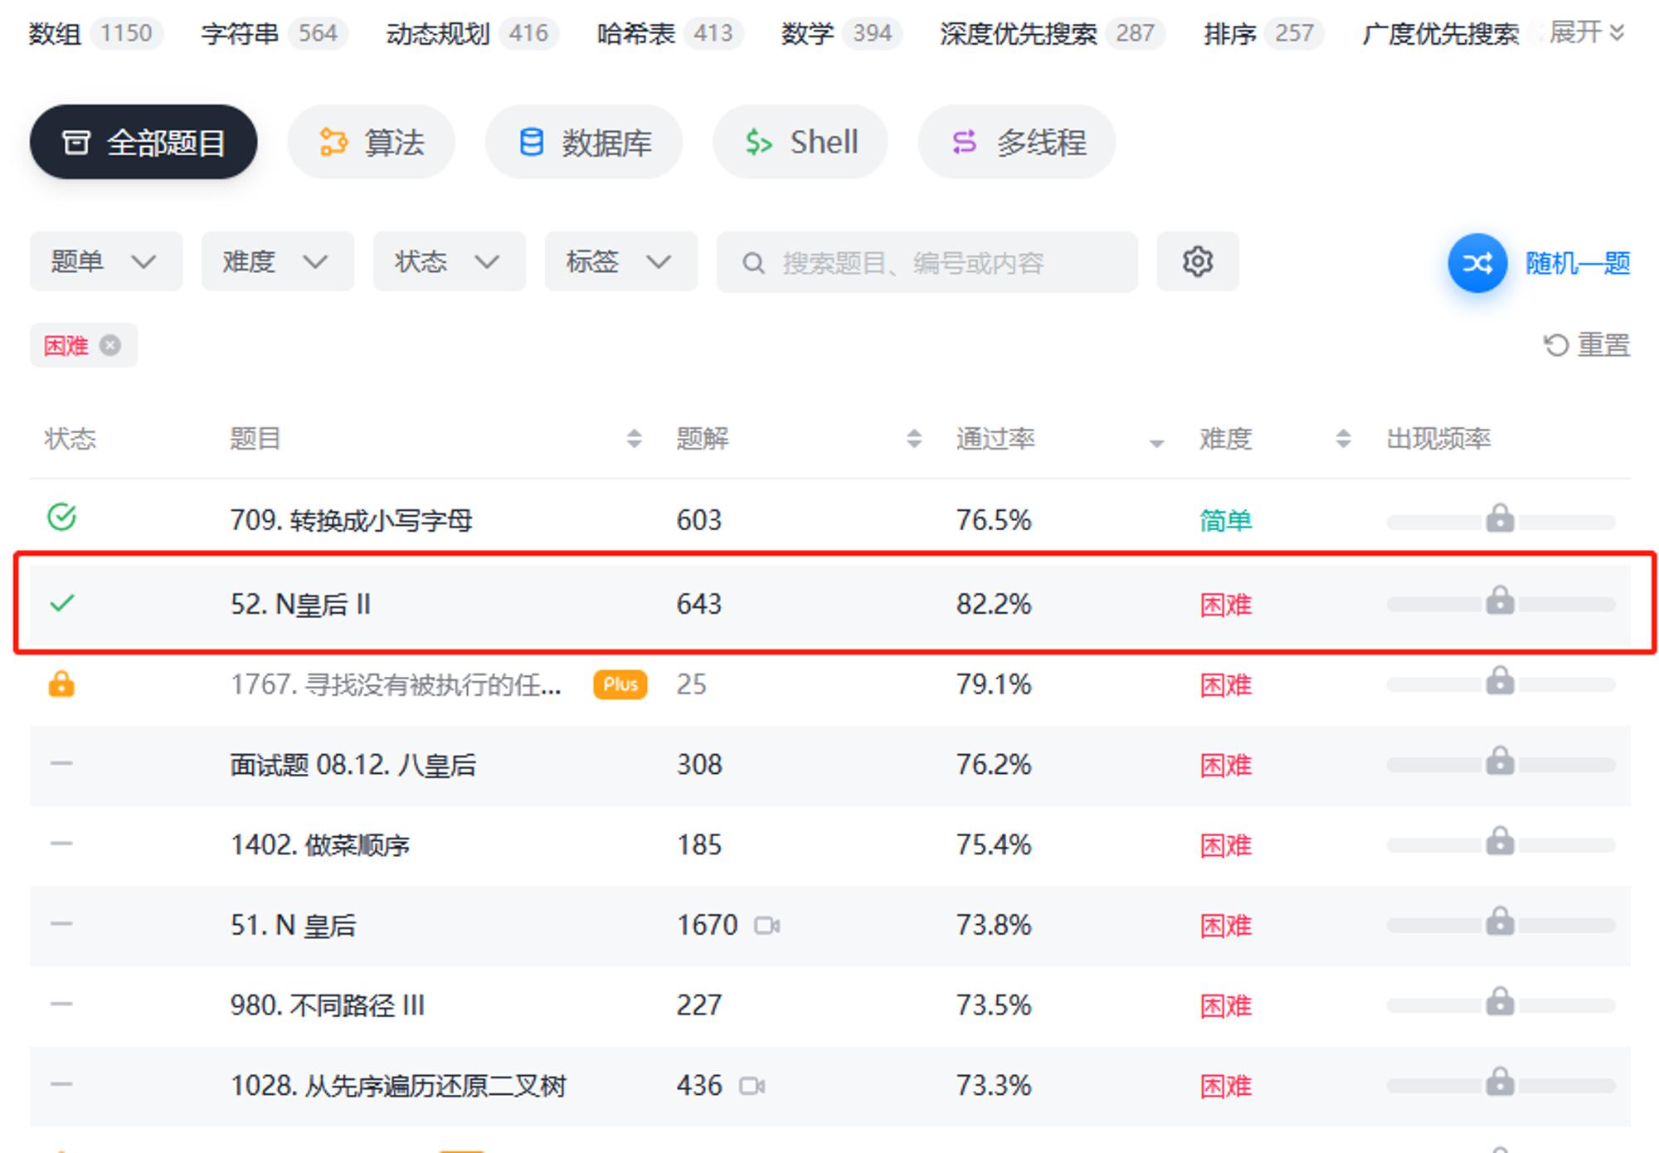Click frequency bar in 1402. 做菜顺序 row
The image size is (1659, 1153).
click(1501, 845)
